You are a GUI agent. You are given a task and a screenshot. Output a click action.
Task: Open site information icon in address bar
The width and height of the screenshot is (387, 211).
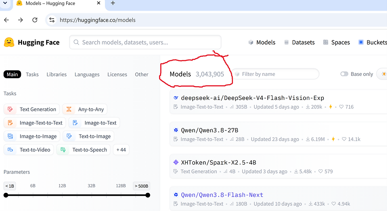coord(52,20)
